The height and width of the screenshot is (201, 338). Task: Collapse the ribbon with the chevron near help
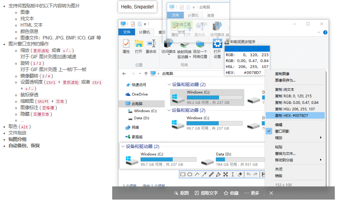[319, 32]
